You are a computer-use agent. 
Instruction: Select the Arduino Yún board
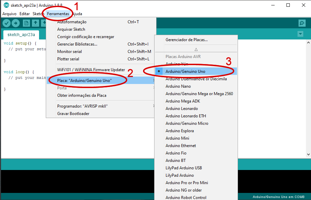click(x=196, y=64)
